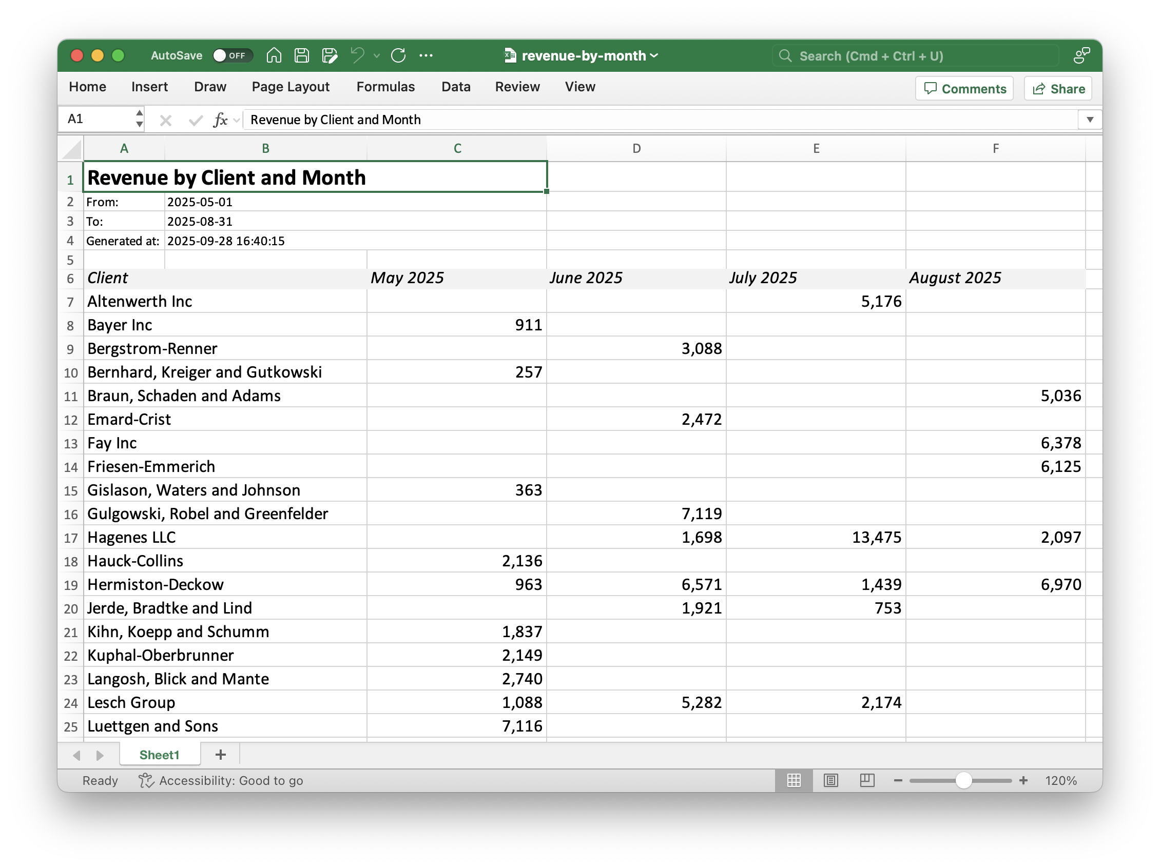Click the Share button
Screen dimensions: 1160x868
(x=1057, y=88)
